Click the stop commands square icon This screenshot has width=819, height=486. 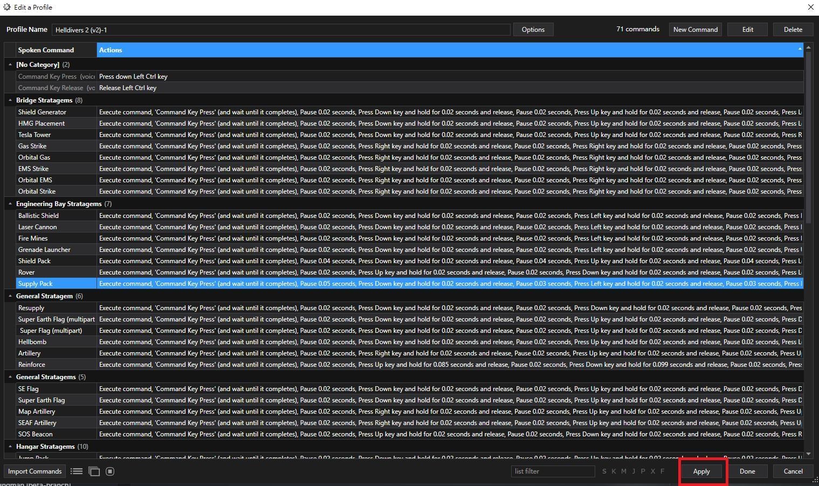click(110, 471)
